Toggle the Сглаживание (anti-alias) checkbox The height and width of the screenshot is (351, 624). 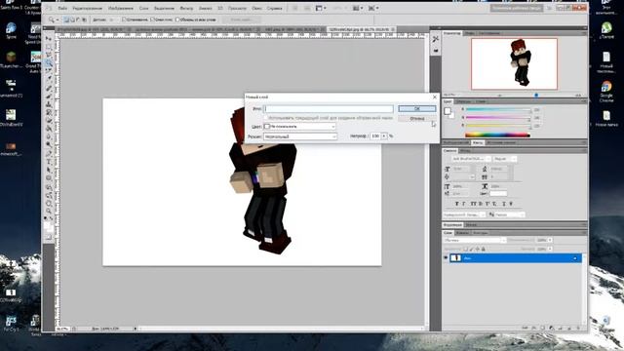(124, 19)
